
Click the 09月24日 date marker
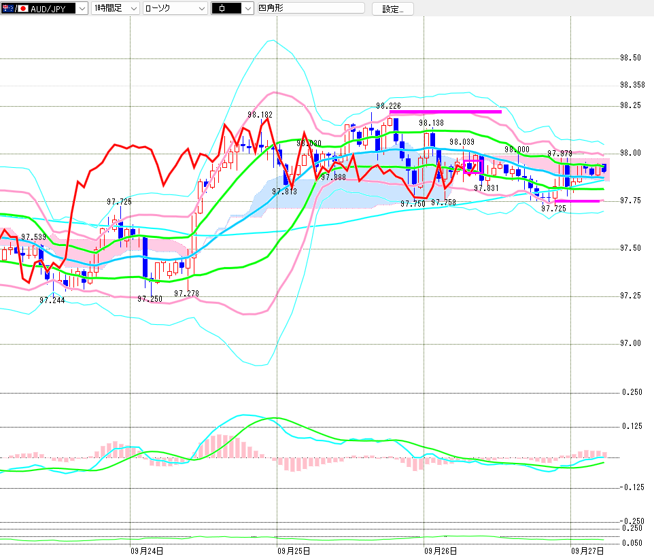pyautogui.click(x=146, y=550)
